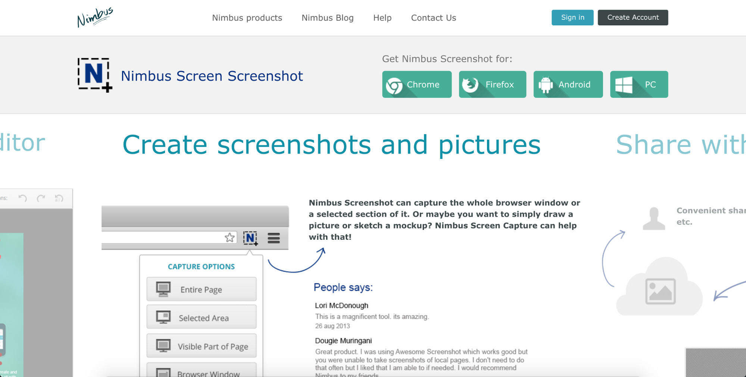Go to Nimbus Blog

(x=328, y=18)
